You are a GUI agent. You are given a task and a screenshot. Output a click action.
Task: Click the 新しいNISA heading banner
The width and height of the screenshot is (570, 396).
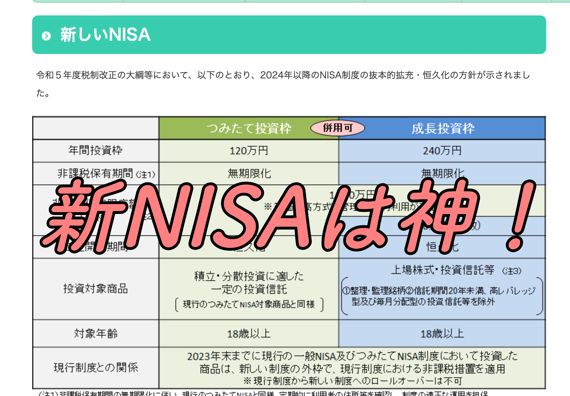289,35
